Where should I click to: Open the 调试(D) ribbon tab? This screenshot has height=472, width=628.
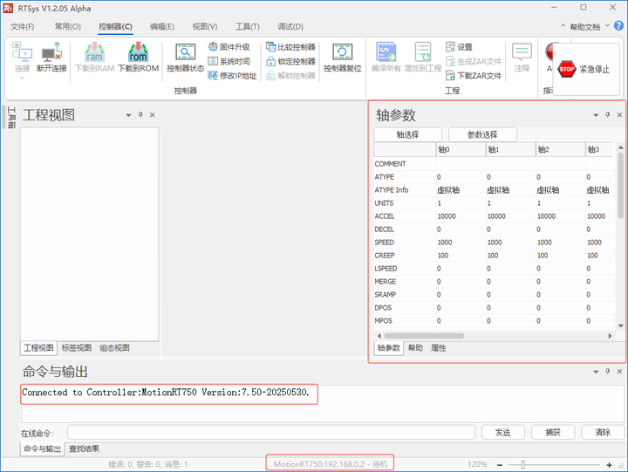(x=290, y=27)
